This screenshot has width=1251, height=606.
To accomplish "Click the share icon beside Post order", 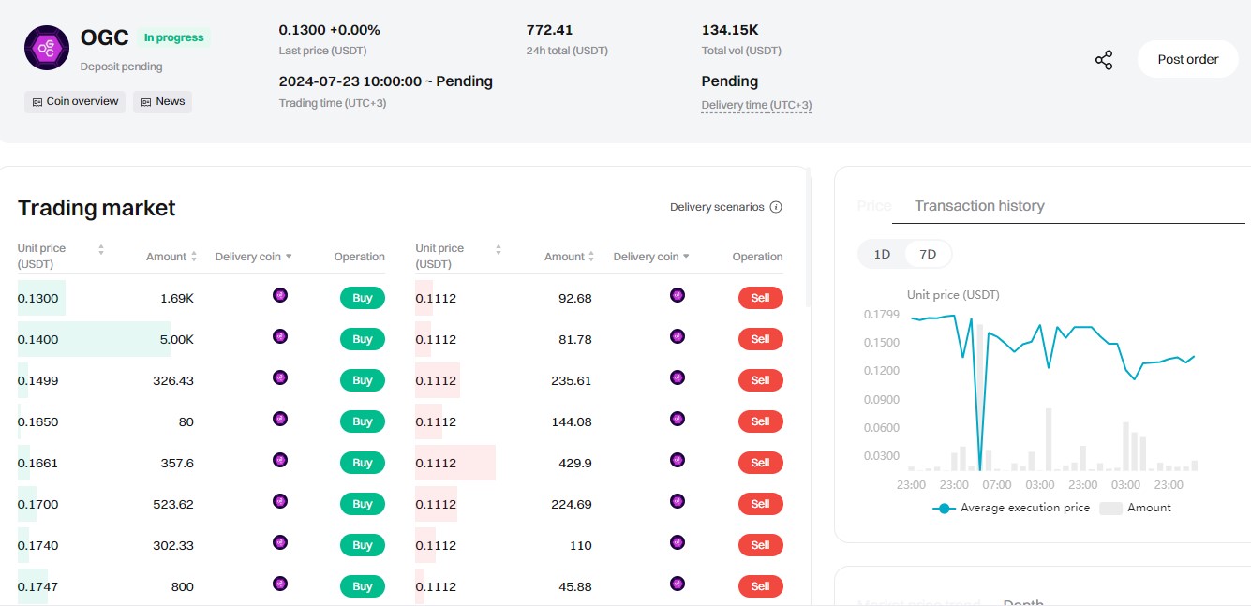I will click(x=1104, y=60).
